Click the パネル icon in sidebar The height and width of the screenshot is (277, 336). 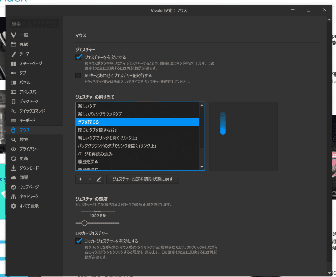click(x=13, y=83)
